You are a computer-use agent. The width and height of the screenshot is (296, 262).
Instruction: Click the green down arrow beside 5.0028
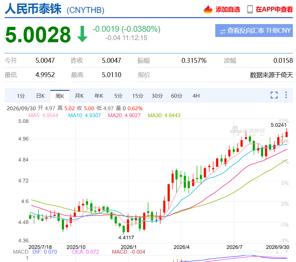coord(82,34)
